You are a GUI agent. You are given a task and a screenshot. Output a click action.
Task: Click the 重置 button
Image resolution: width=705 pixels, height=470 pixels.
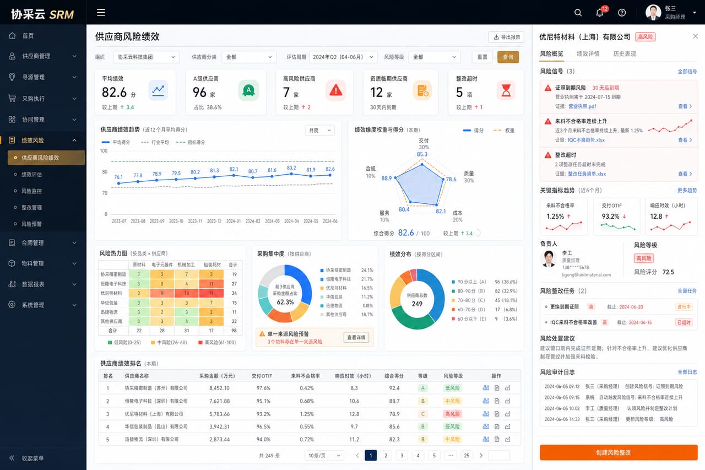click(482, 57)
